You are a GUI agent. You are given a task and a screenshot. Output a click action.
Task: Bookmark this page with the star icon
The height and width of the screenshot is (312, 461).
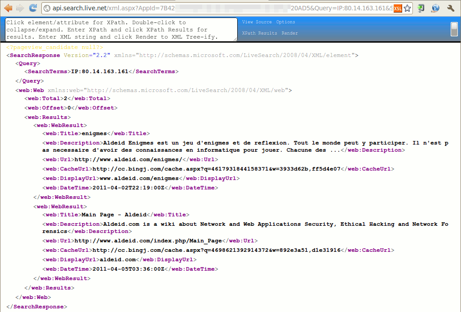pyautogui.click(x=408, y=8)
